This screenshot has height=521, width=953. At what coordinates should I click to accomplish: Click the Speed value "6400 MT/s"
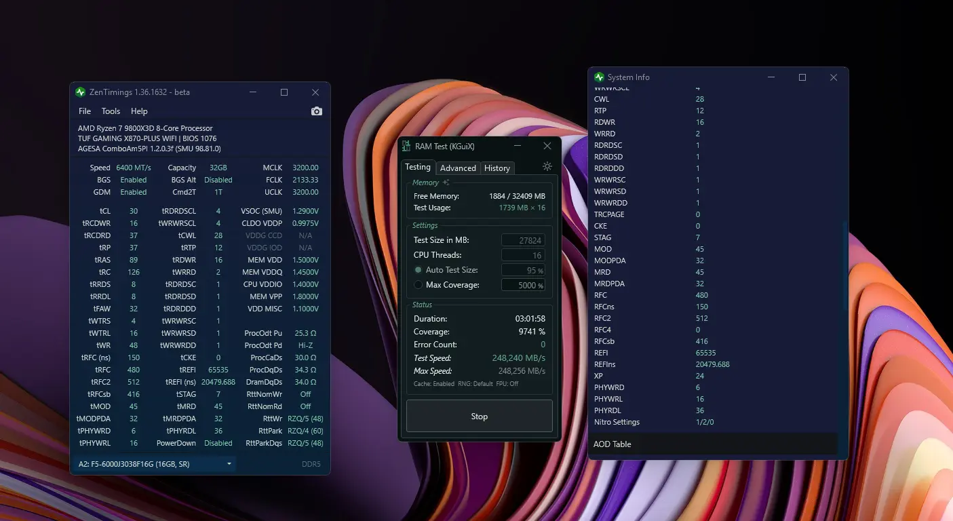click(x=134, y=168)
